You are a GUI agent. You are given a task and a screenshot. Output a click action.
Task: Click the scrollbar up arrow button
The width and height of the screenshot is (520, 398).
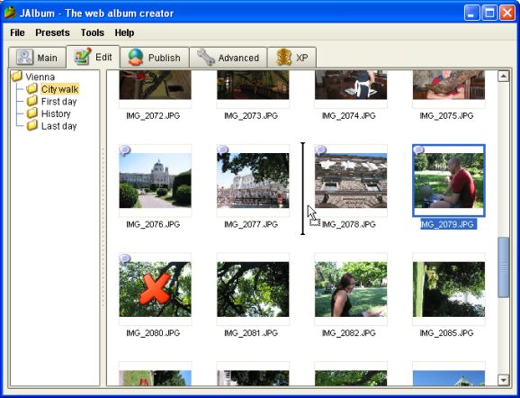[x=504, y=76]
